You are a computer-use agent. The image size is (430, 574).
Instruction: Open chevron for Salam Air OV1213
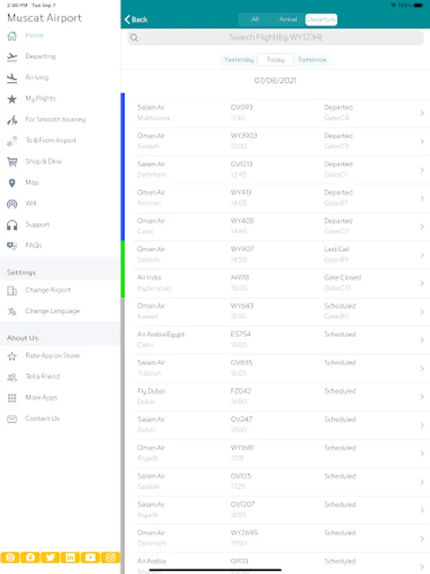[x=422, y=170]
